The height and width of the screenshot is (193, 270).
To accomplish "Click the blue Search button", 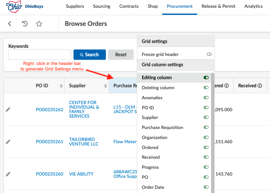I will pyautogui.click(x=90, y=55).
